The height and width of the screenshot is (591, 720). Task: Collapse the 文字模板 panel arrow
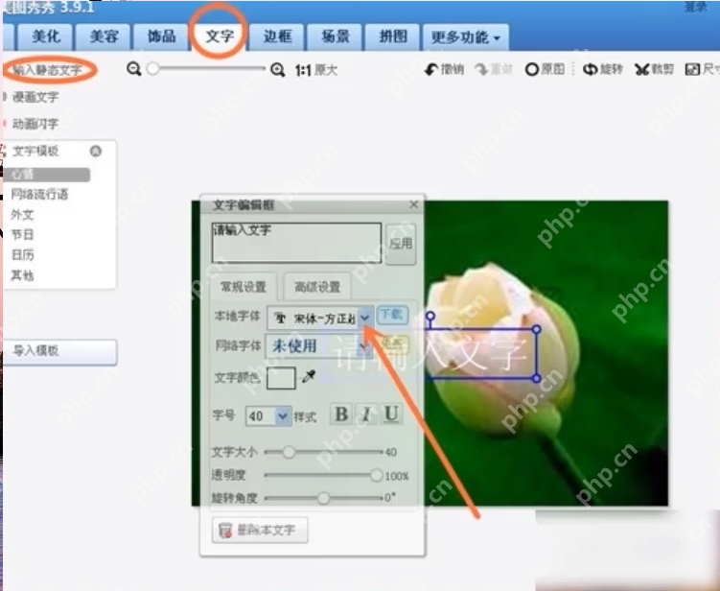click(x=96, y=152)
